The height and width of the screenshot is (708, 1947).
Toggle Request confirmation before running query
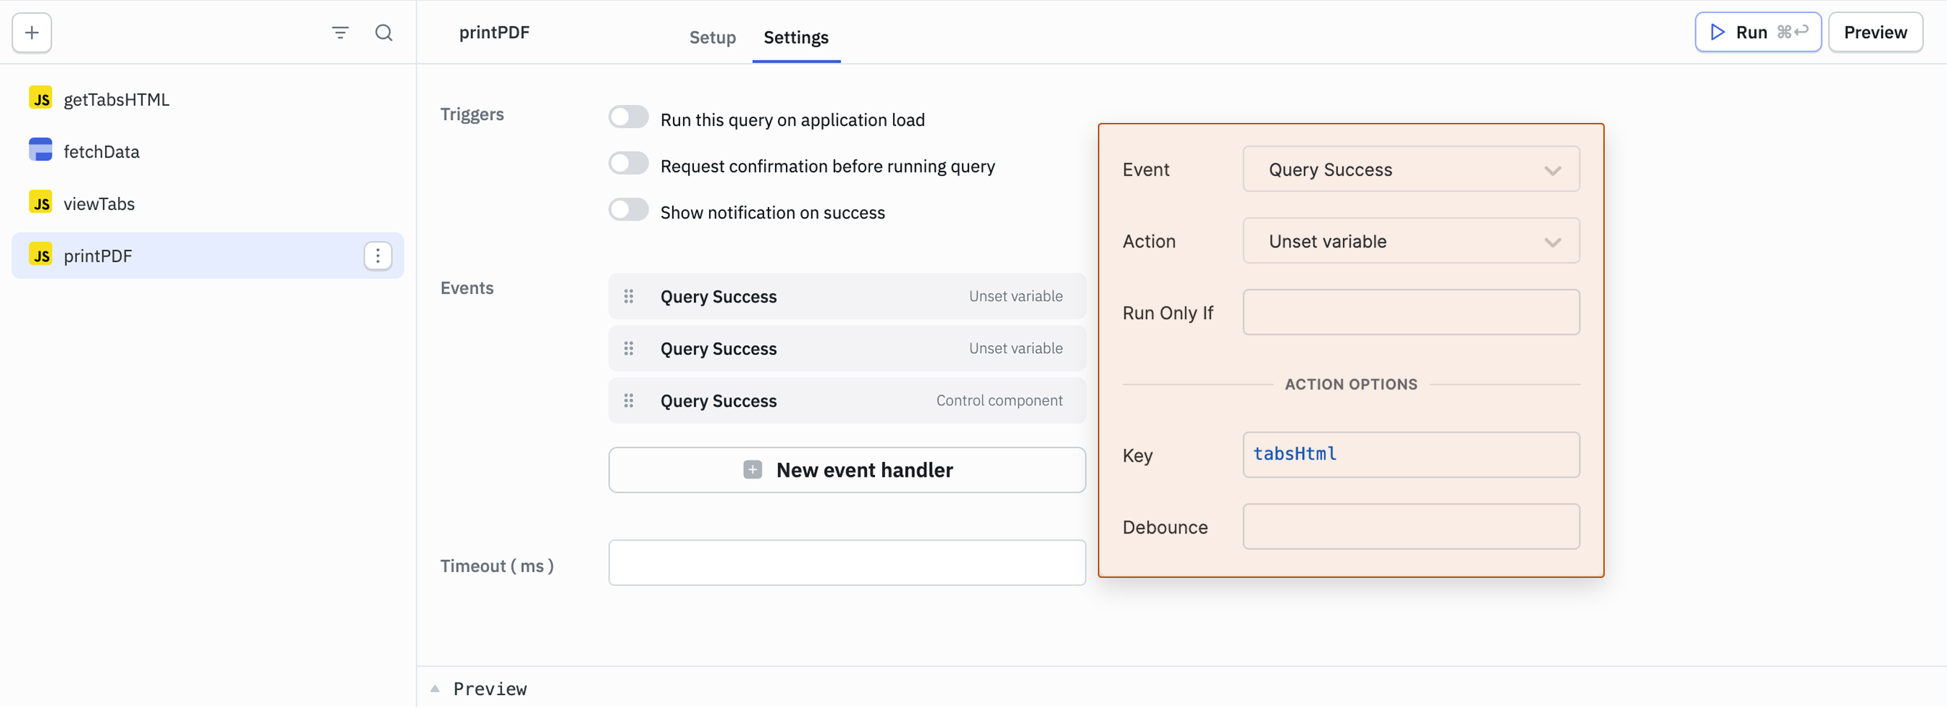coord(628,164)
